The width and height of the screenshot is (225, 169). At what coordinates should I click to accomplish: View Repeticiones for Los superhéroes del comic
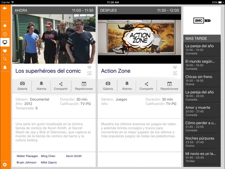(x=84, y=86)
